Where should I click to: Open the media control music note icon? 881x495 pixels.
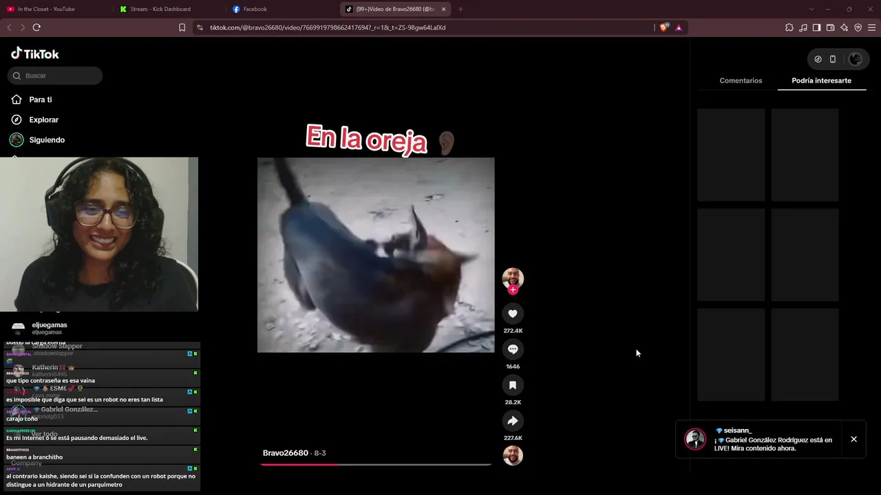pos(803,27)
